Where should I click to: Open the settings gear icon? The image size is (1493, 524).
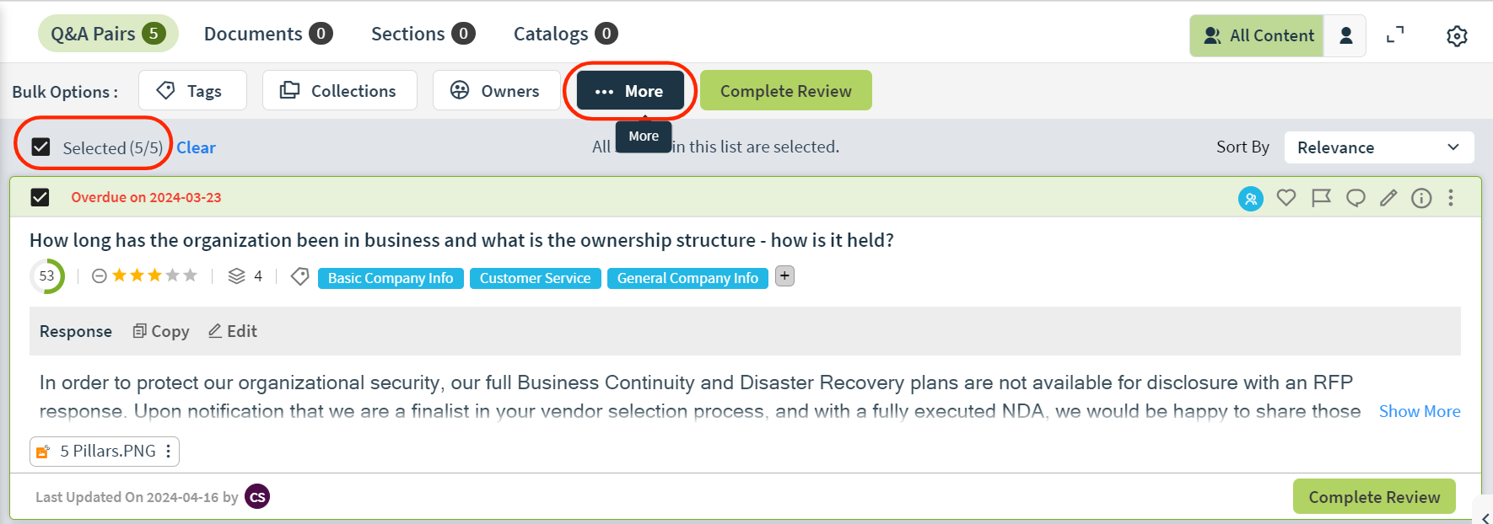pyautogui.click(x=1457, y=36)
